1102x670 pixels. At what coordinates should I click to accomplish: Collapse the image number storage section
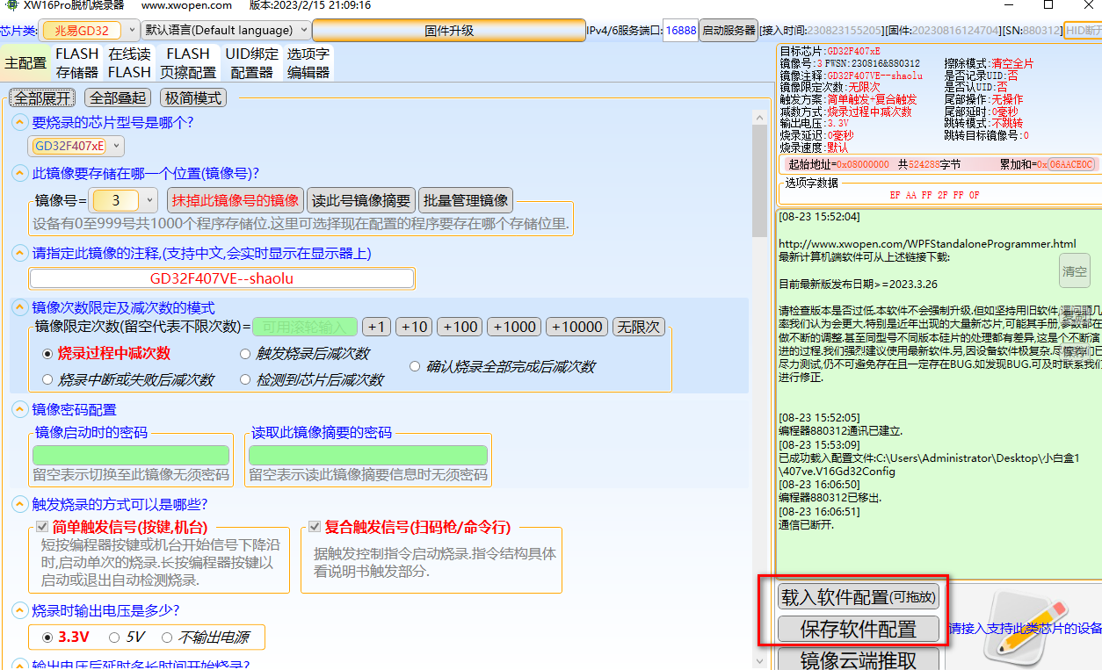point(19,173)
